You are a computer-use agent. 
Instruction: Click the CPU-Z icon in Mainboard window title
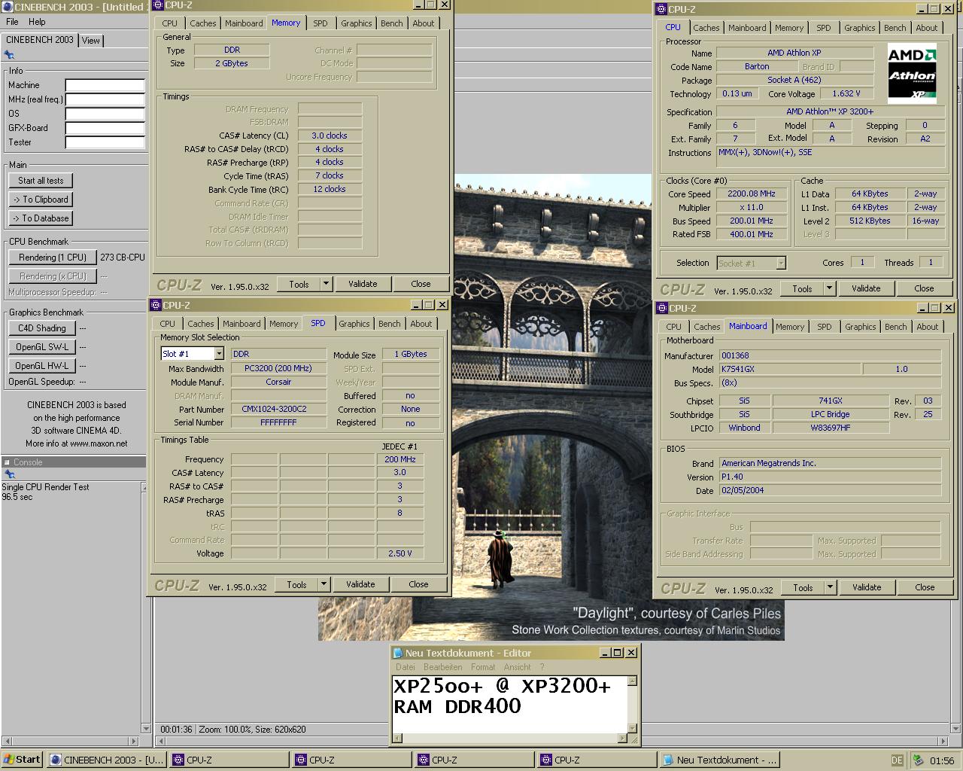tap(661, 308)
